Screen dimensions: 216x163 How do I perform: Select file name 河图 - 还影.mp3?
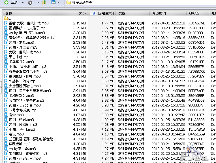[21, 120]
